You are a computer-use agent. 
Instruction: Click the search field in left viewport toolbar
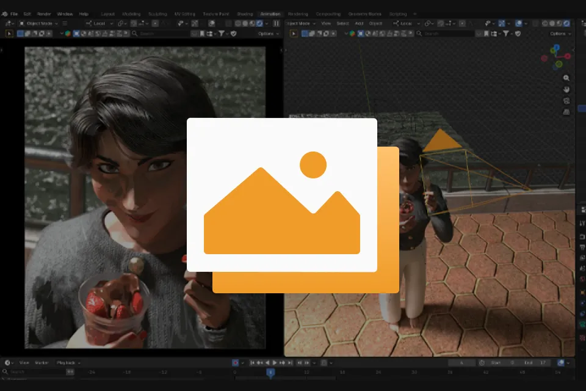click(x=161, y=34)
